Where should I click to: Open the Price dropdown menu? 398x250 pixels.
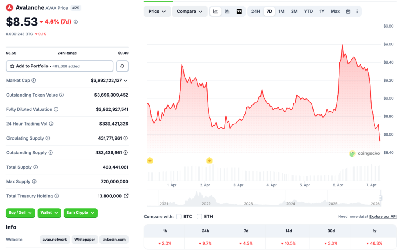[x=157, y=11]
